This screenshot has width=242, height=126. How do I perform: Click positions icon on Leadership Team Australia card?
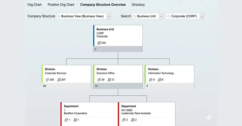tap(133, 120)
